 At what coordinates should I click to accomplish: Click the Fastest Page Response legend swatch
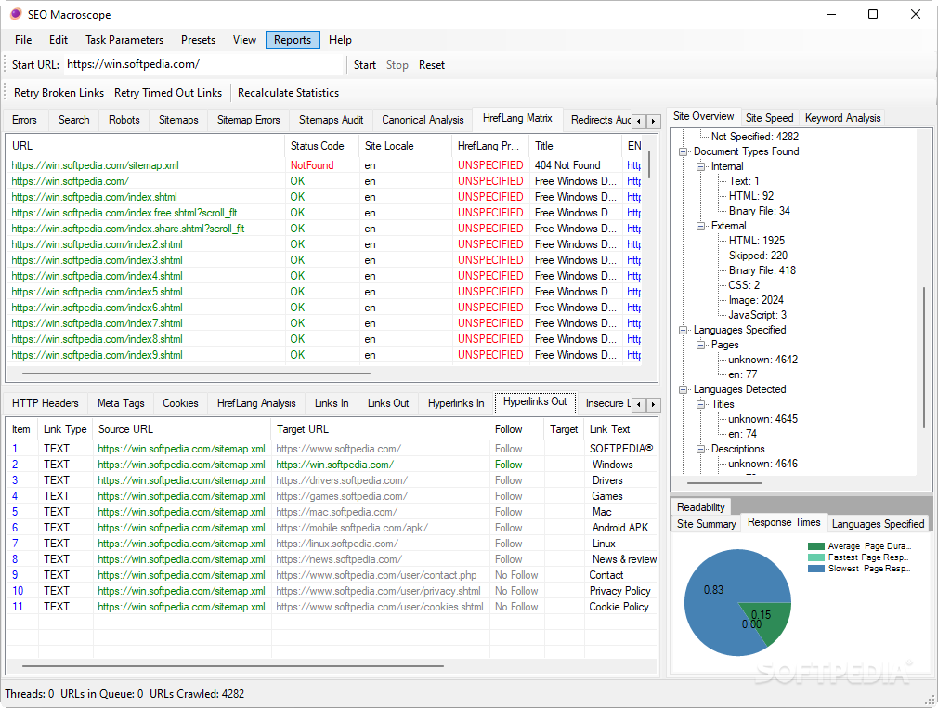pyautogui.click(x=816, y=557)
